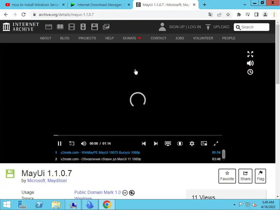Open a new browser tab

point(205,5)
